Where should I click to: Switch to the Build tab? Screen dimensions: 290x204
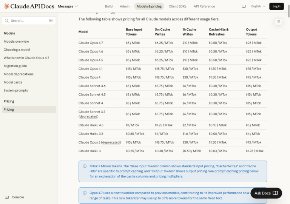[x=109, y=6]
